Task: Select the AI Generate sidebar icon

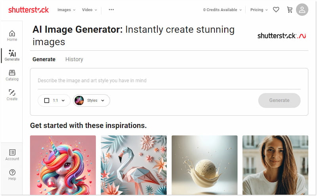Action: pos(12,55)
